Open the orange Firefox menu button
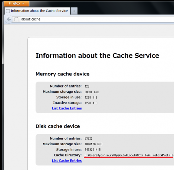The width and height of the screenshot is (174, 170). 17,4
